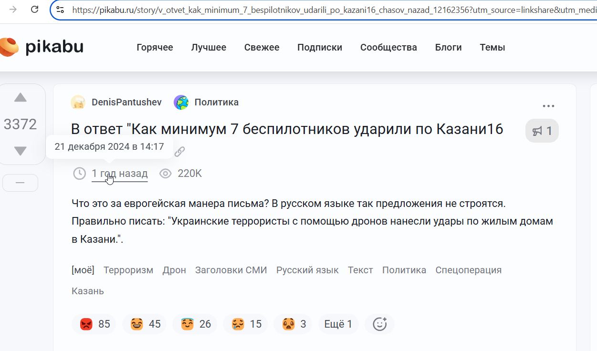Expand more reactions via Ещё 1

click(338, 323)
